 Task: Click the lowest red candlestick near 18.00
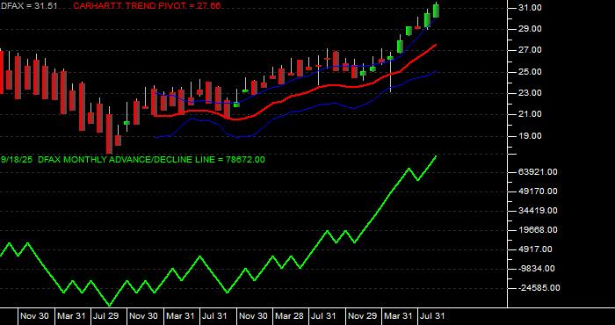pyautogui.click(x=109, y=134)
